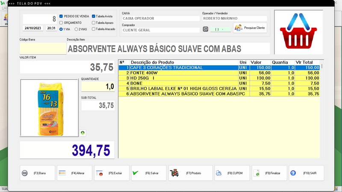Viewport: 342px width, 192px height.
Task: Click the printer icon on F8 CUPOM
Action: [218, 173]
